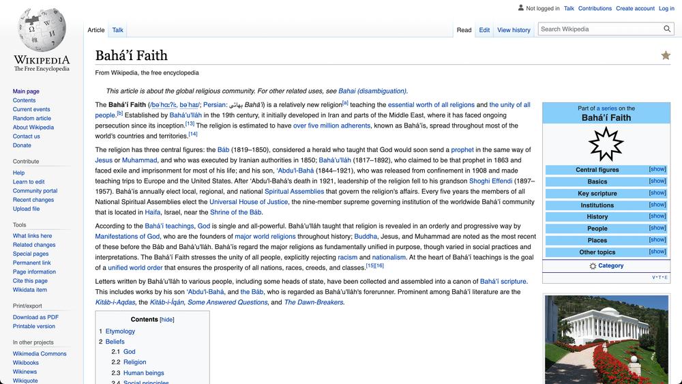This screenshot has height=384, width=682.
Task: Click the Page information link
Action: point(34,271)
